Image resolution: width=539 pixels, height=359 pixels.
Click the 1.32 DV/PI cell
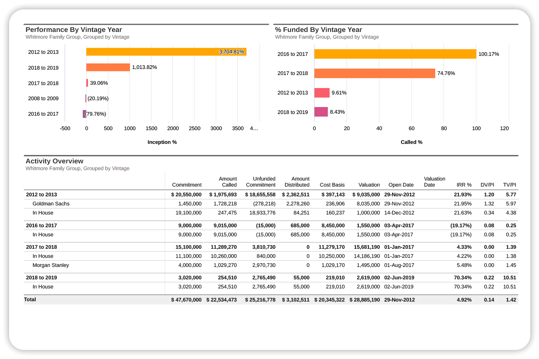(x=489, y=204)
